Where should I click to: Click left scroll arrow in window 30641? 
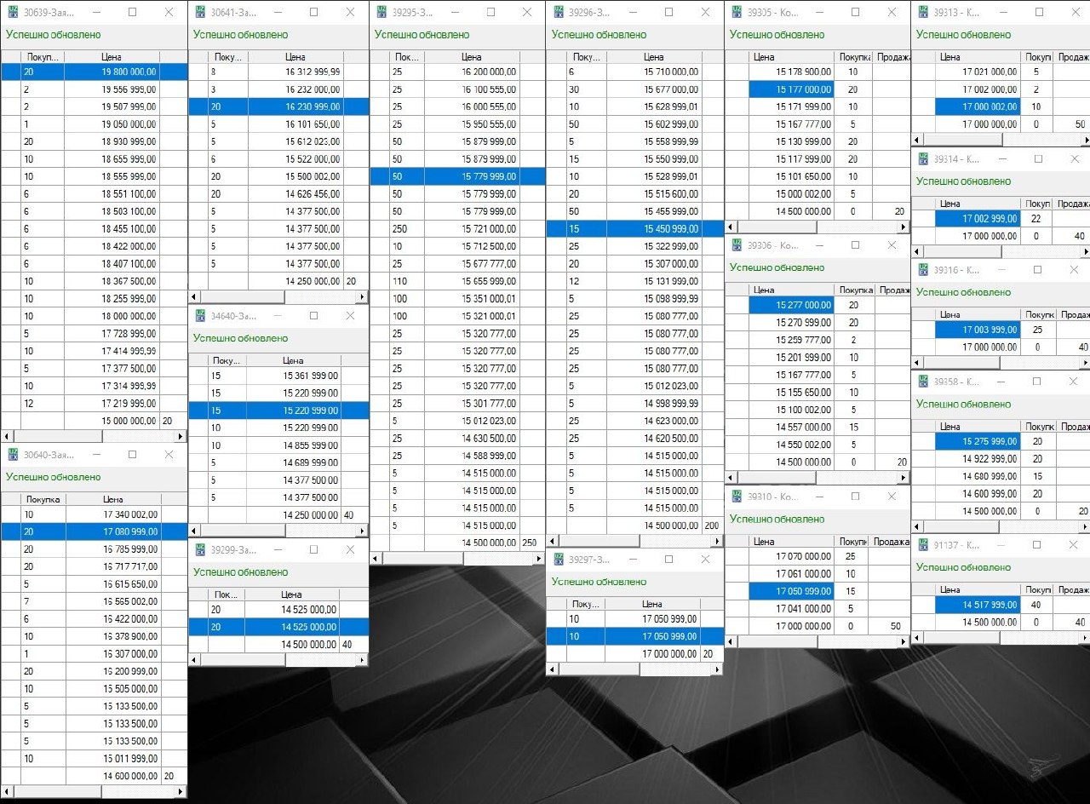(x=194, y=297)
